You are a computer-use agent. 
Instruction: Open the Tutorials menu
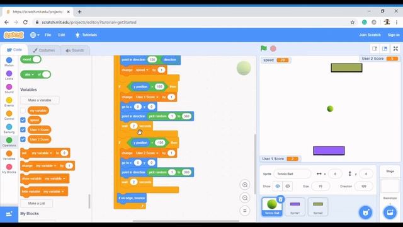click(x=86, y=35)
